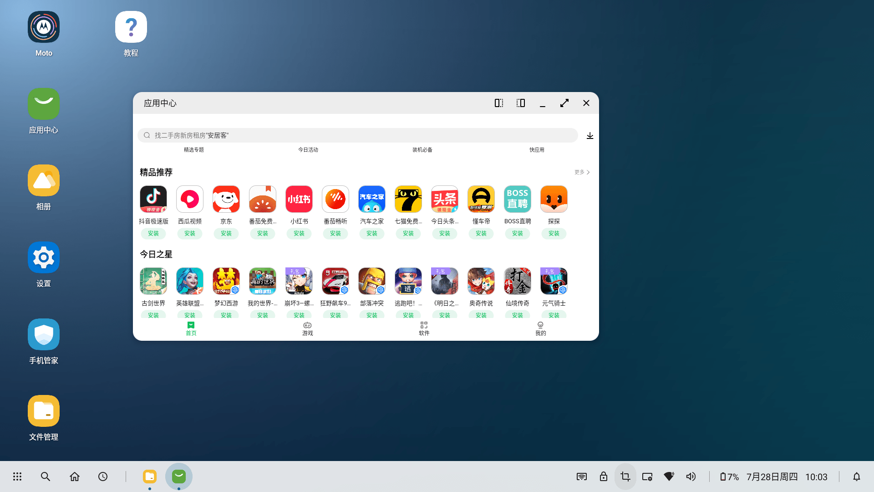Click the taskbar lock icon
This screenshot has height=492, width=874.
click(604, 477)
